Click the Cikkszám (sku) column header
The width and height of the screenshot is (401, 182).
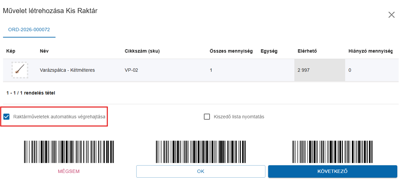coord(142,51)
